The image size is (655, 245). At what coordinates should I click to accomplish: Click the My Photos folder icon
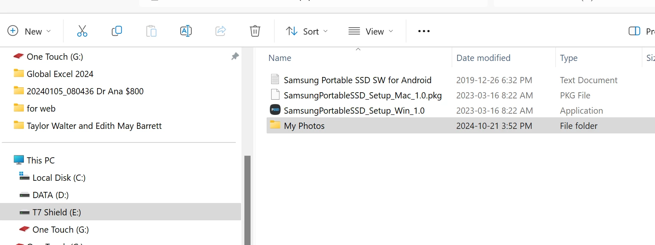tap(275, 125)
